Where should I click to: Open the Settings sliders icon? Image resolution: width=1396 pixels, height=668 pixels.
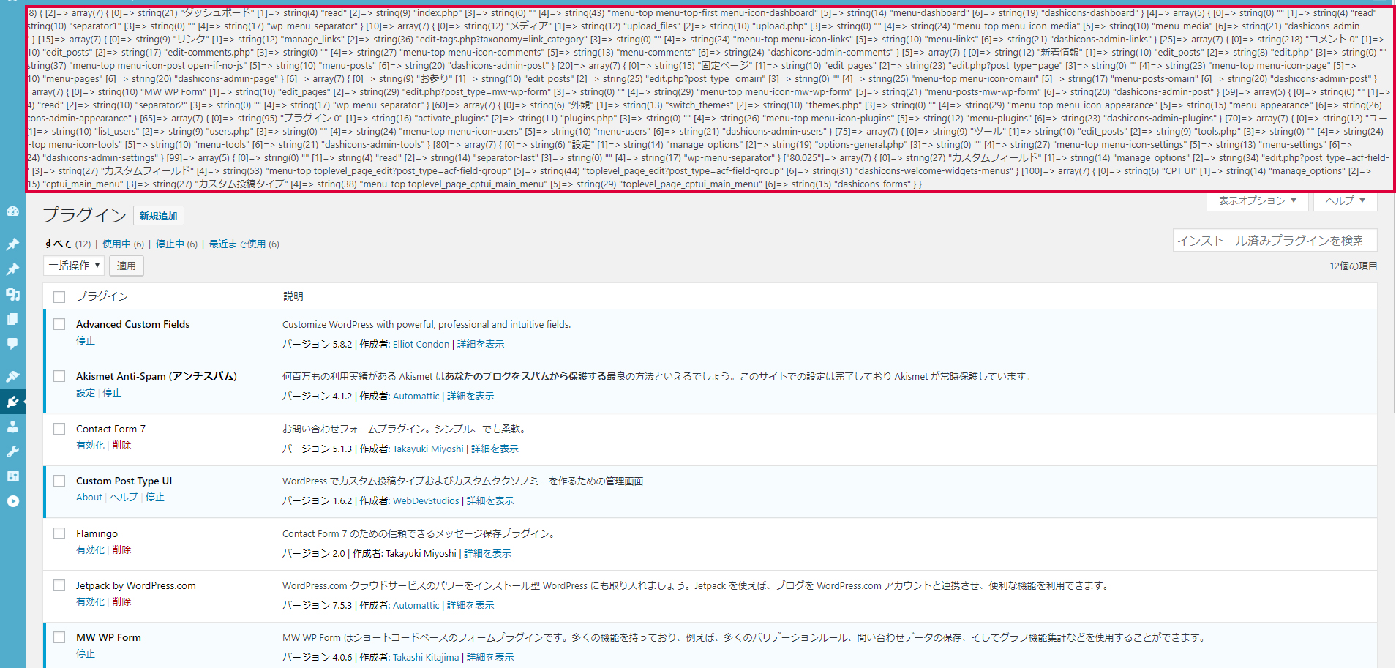click(x=12, y=476)
